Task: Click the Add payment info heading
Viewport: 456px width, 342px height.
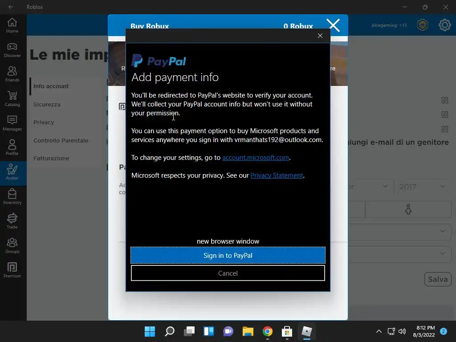Action: [x=175, y=77]
